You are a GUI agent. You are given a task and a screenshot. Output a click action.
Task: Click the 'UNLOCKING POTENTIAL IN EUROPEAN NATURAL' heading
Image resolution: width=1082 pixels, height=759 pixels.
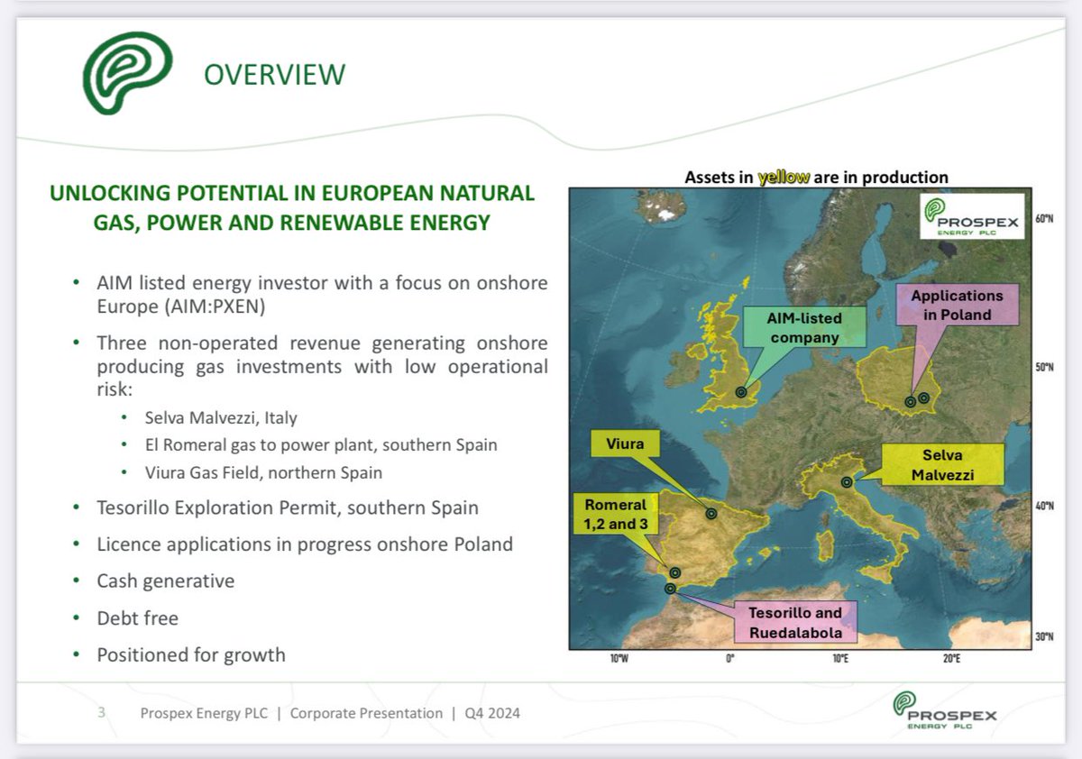pos(292,194)
